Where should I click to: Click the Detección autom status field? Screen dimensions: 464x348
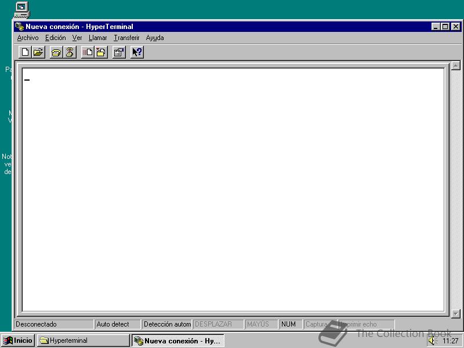pos(166,324)
